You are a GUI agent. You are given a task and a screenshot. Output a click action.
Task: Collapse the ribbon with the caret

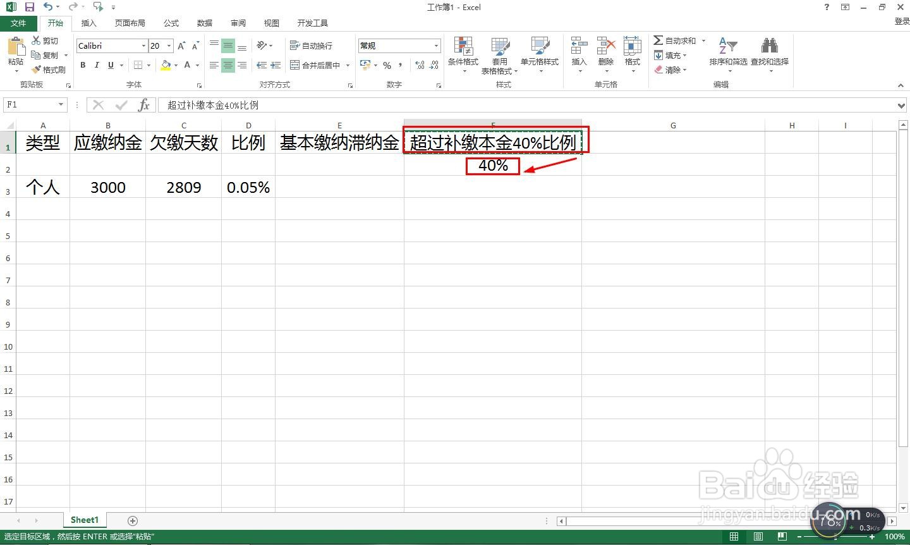901,85
